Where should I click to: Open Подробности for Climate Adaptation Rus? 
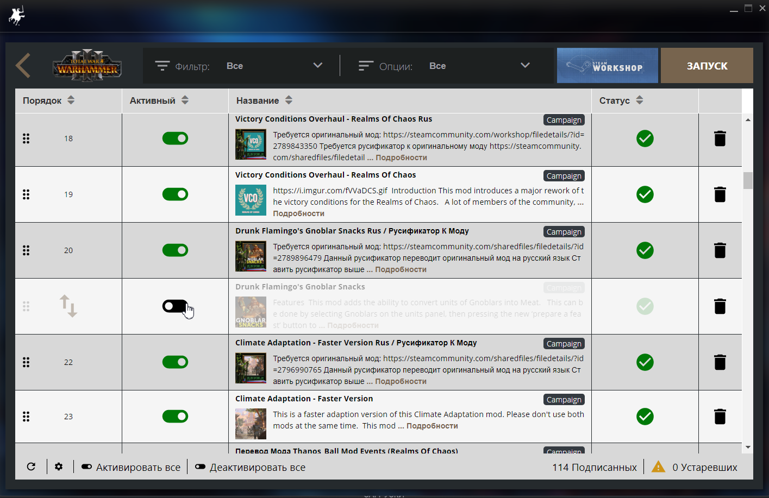pyautogui.click(x=401, y=381)
